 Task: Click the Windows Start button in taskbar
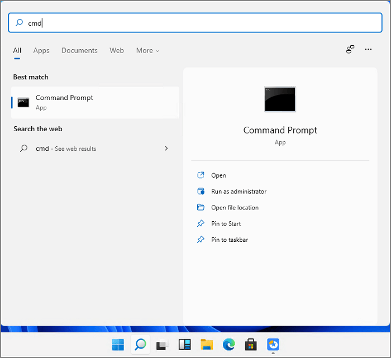pos(118,345)
